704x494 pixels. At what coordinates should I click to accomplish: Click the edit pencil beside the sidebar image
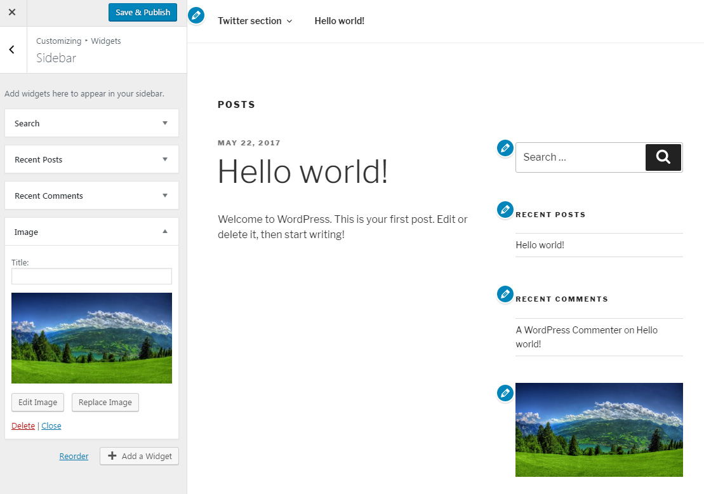[x=505, y=394]
